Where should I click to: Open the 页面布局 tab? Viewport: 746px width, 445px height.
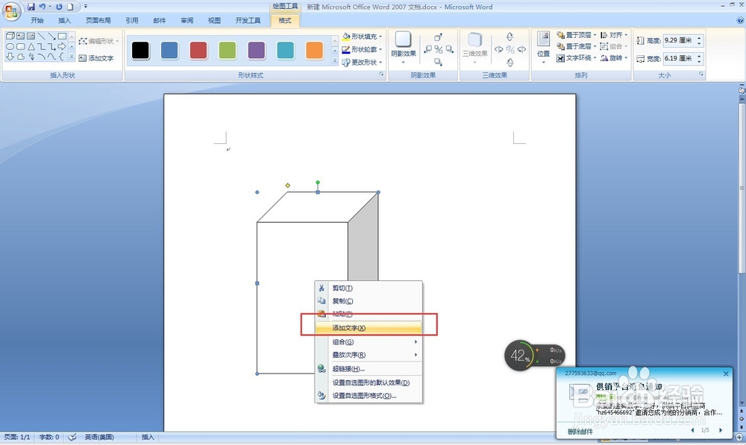click(x=98, y=20)
